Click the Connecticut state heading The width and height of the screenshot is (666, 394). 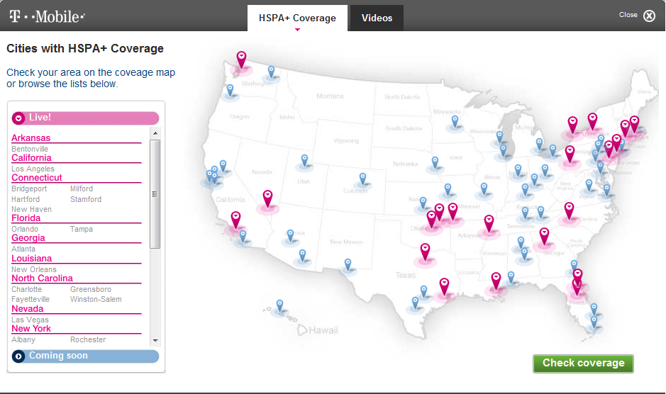click(37, 178)
